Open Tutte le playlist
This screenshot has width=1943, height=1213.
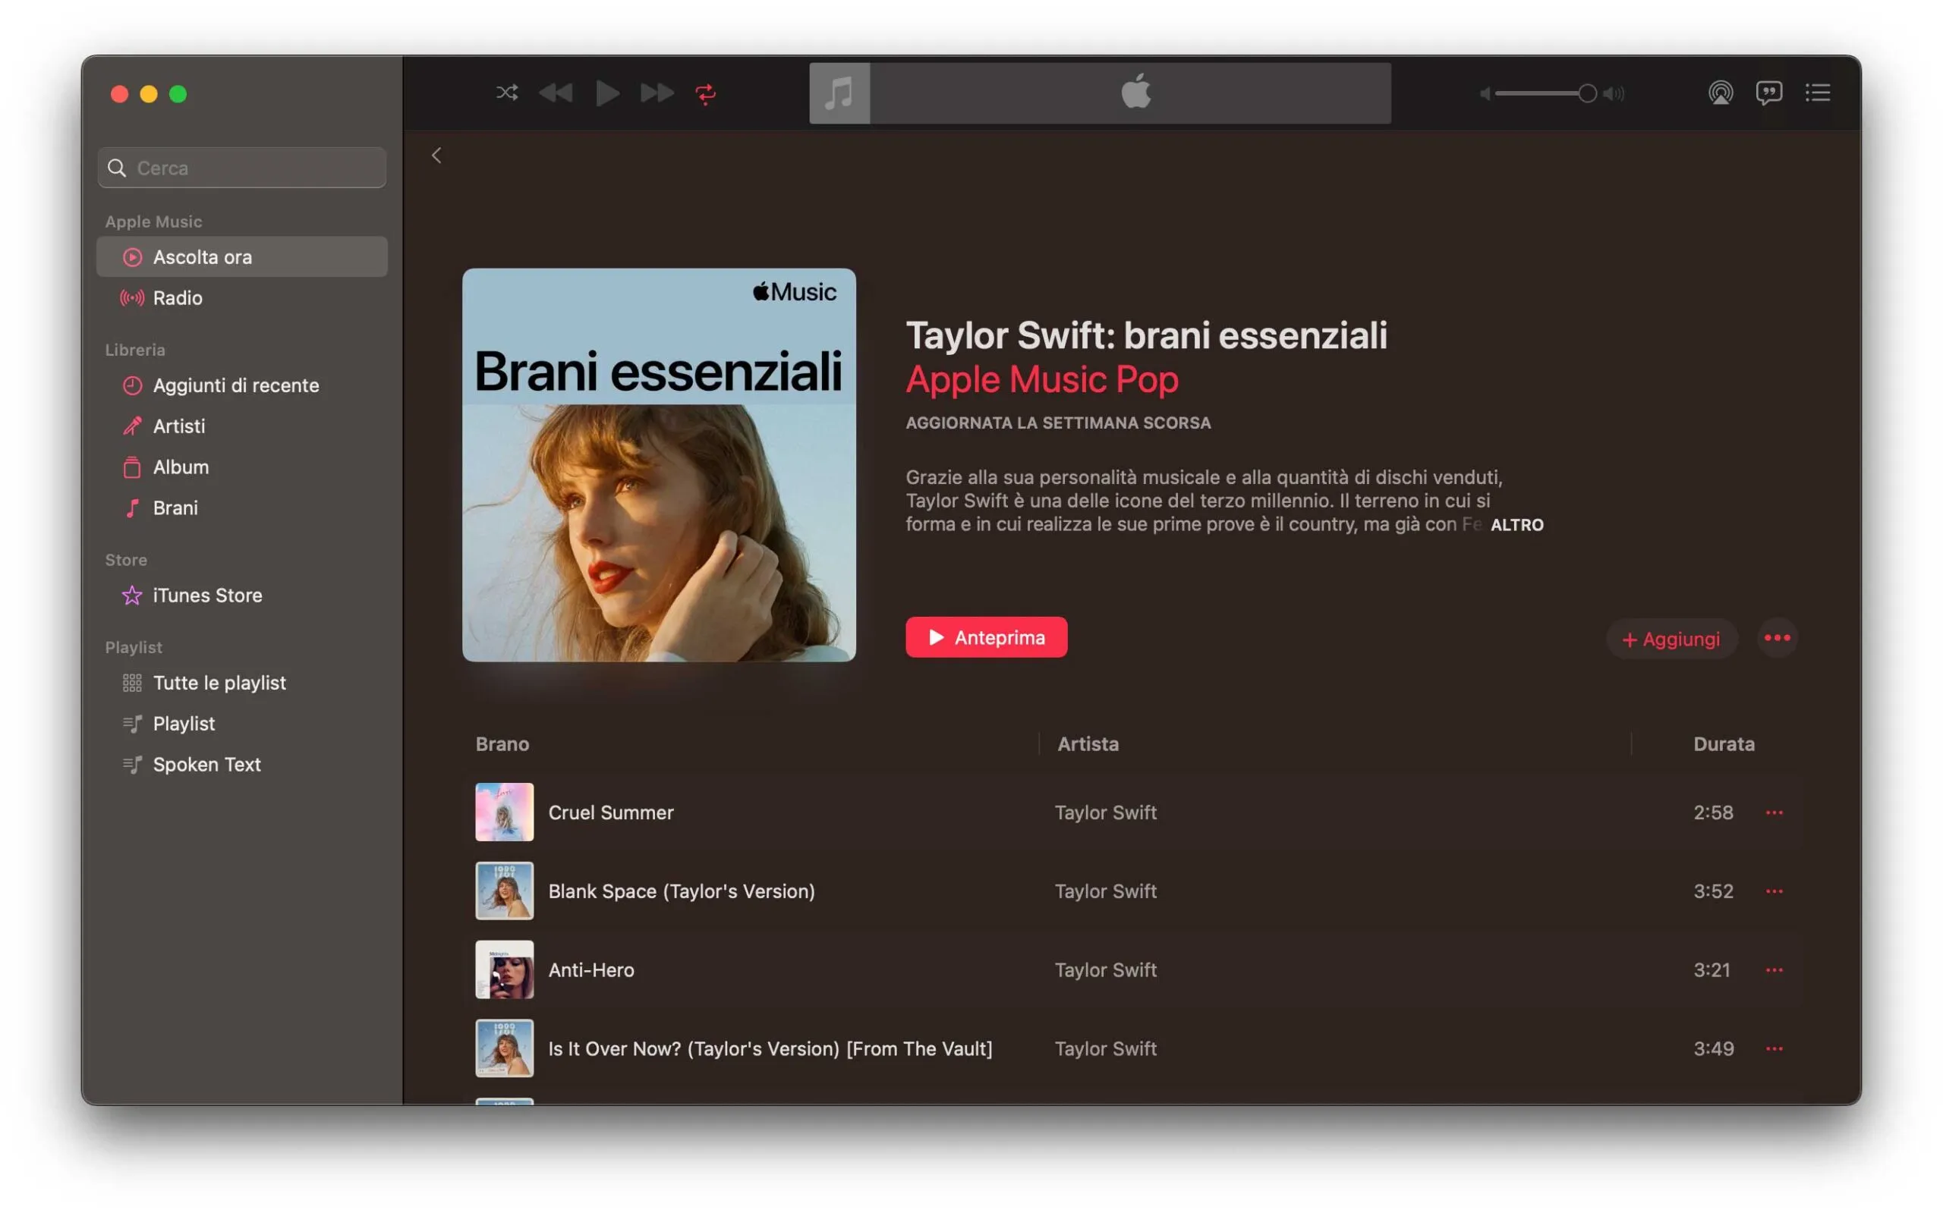(x=219, y=683)
